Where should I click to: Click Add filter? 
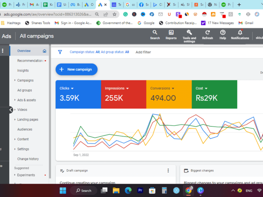tap(143, 52)
